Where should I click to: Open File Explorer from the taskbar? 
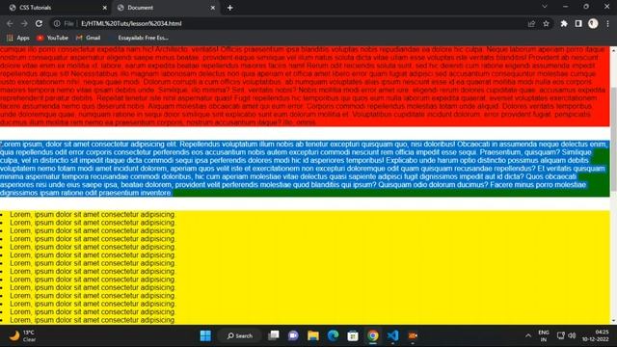313,335
